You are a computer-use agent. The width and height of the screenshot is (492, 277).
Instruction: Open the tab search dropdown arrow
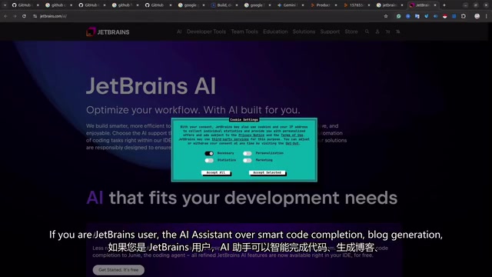pos(5,5)
